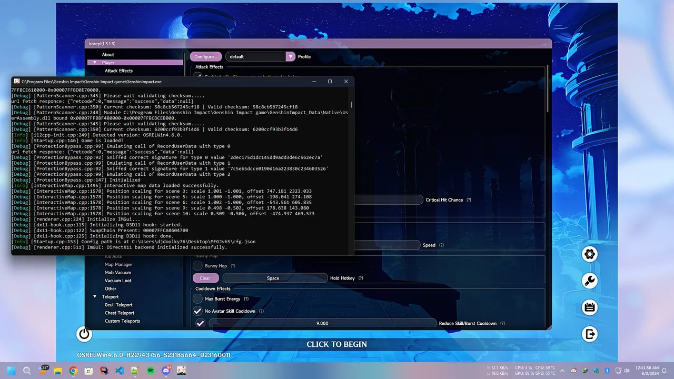Click the Speed slider bar

(x=387, y=245)
